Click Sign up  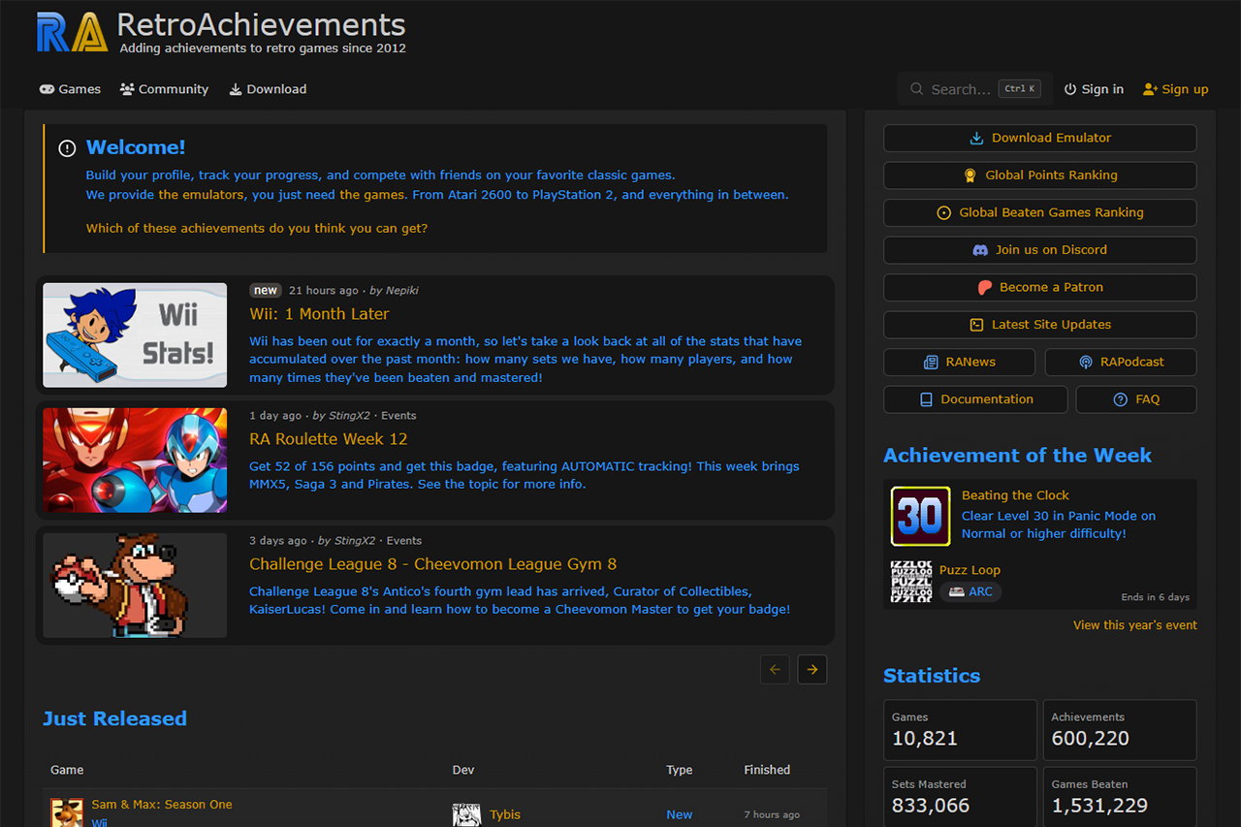pos(1175,89)
